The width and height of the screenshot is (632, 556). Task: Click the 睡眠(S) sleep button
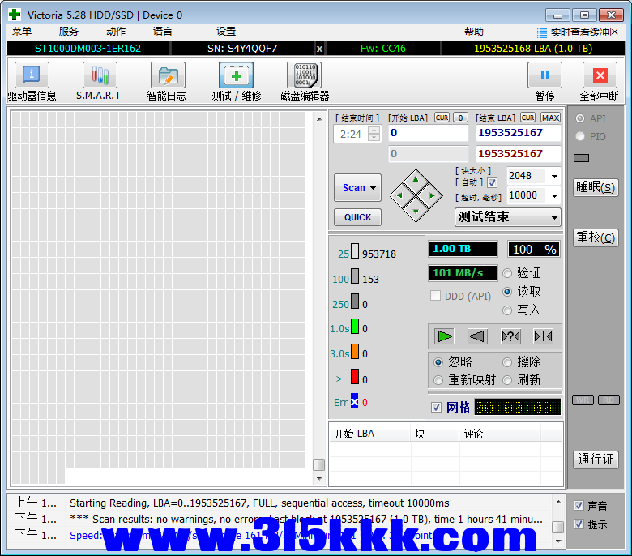coord(596,187)
